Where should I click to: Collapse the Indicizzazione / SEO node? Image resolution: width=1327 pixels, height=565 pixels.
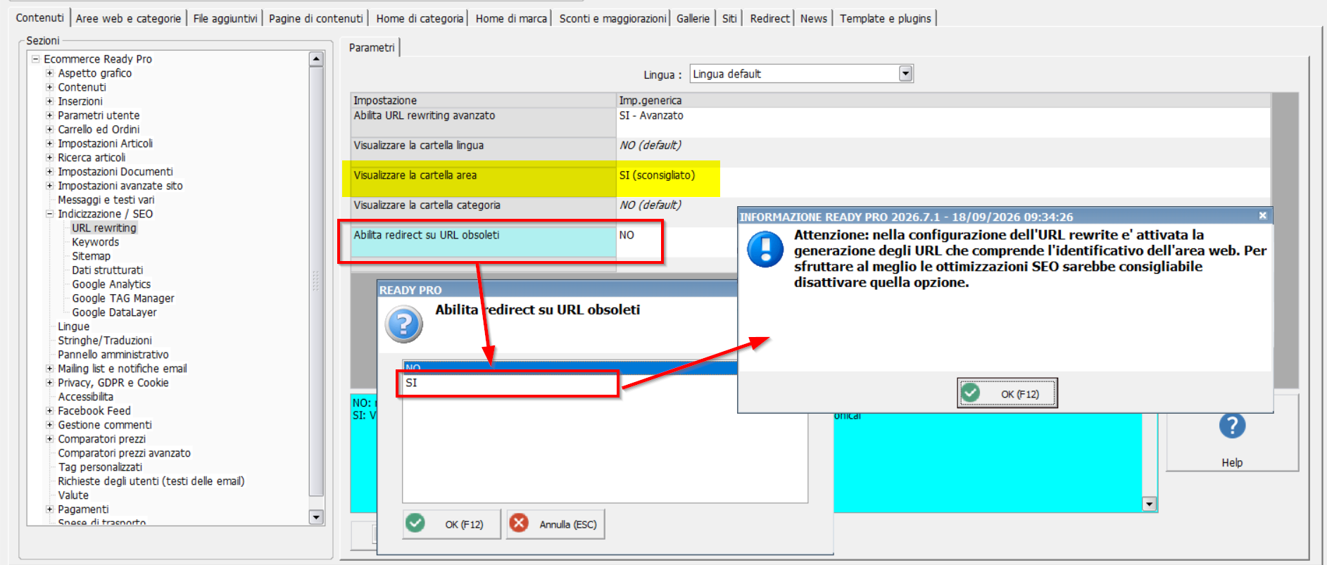click(50, 214)
